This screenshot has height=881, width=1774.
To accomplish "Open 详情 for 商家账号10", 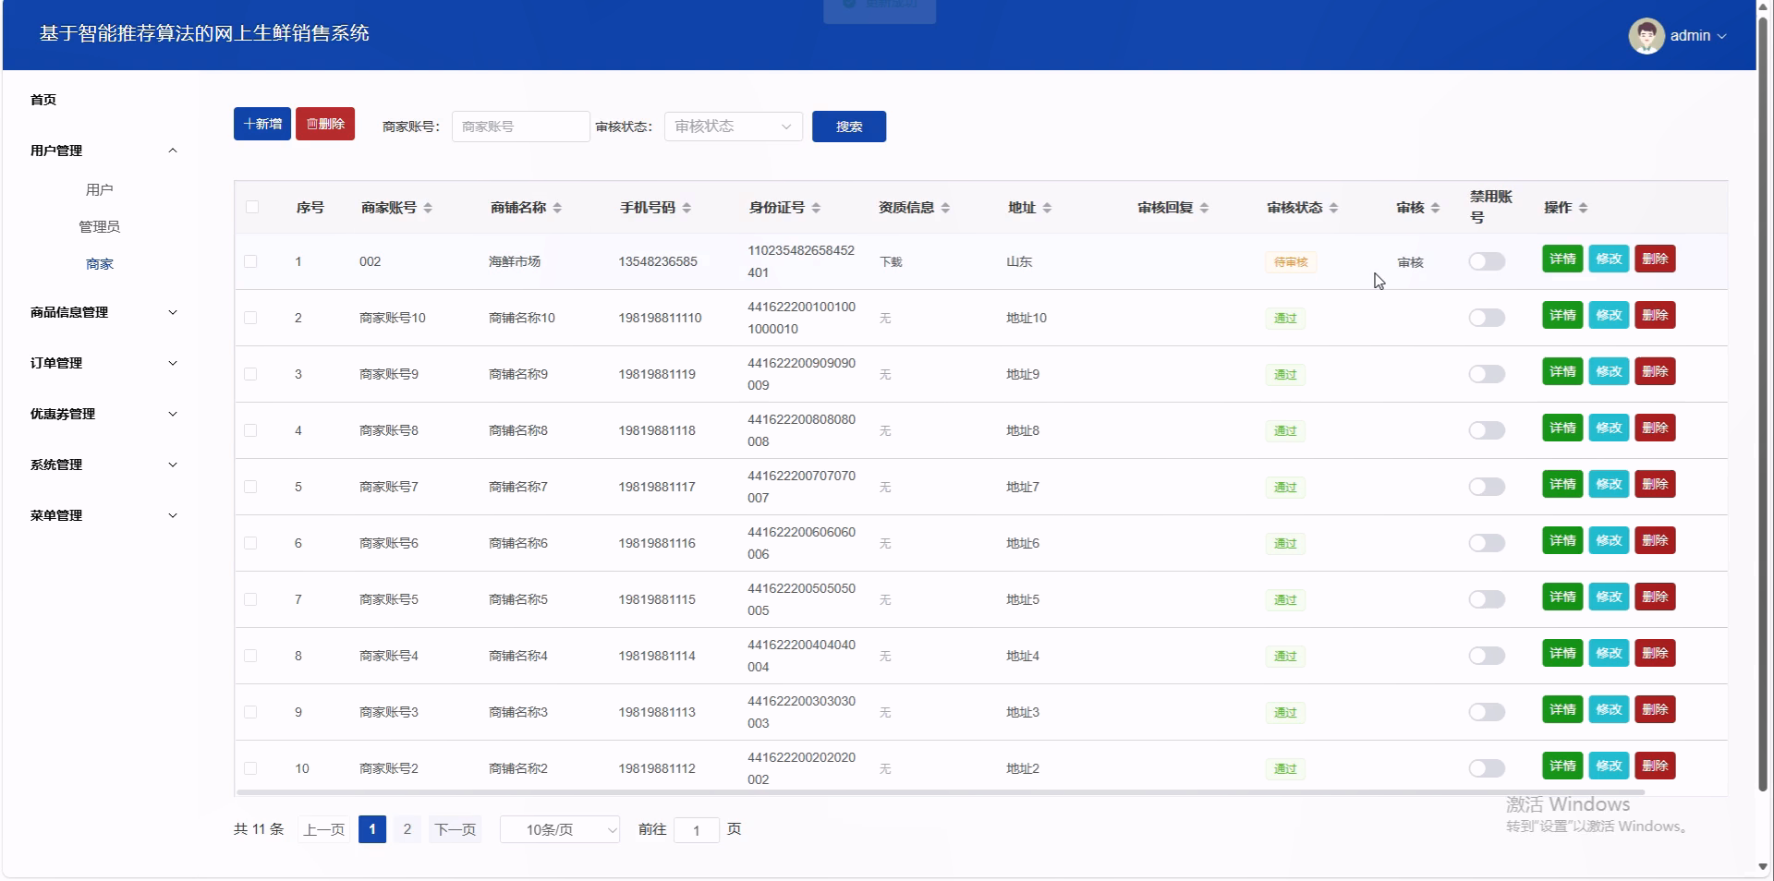I will point(1562,315).
